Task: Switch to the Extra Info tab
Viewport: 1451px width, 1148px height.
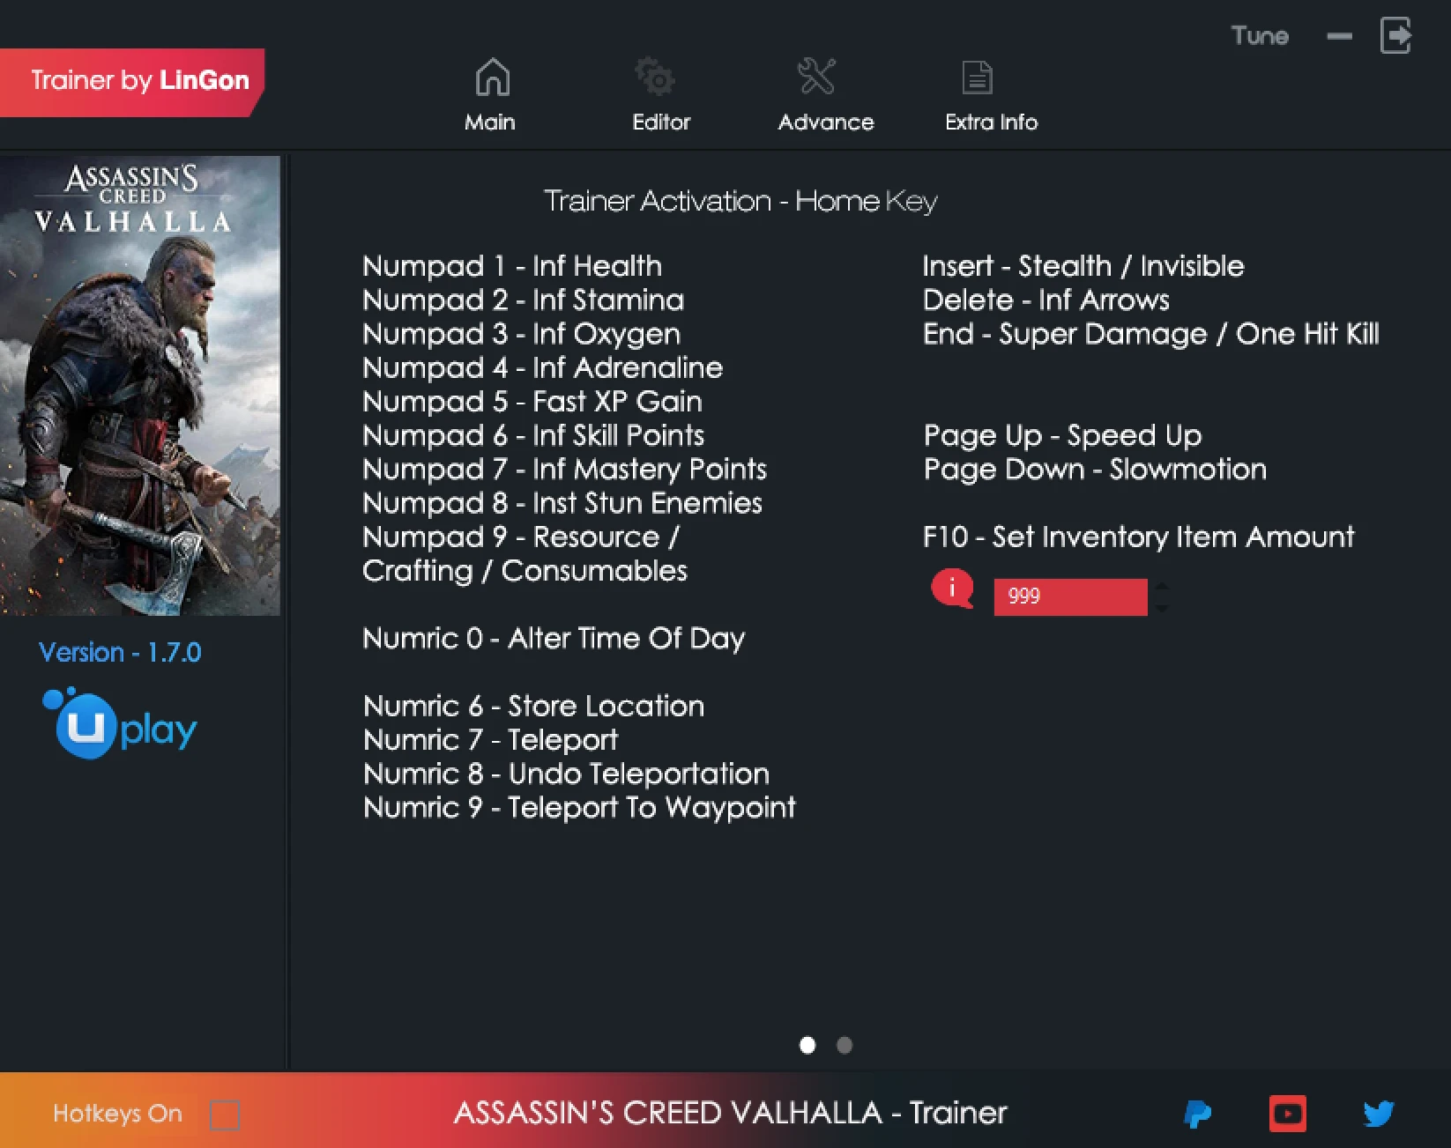Action: point(990,122)
